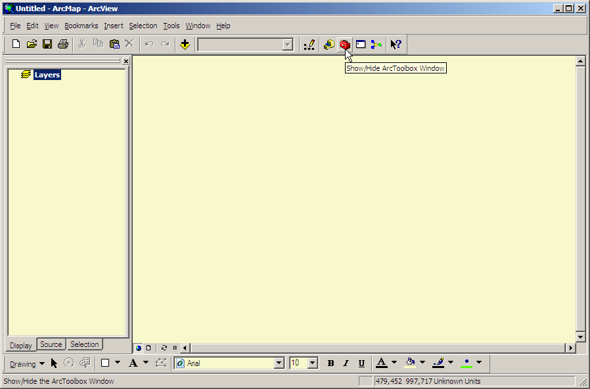Screen dimensions: 590x389
Task: Click the Add Data button
Action: [185, 45]
